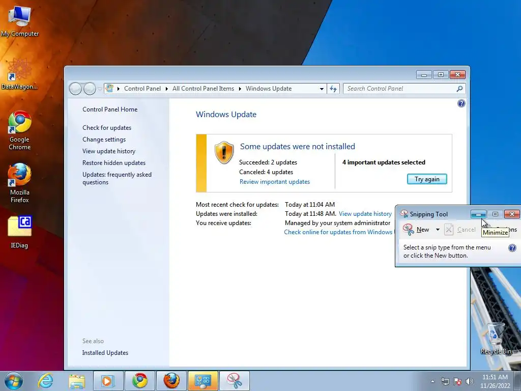The width and height of the screenshot is (521, 391).
Task: Click Review important updates link
Action: (x=274, y=182)
